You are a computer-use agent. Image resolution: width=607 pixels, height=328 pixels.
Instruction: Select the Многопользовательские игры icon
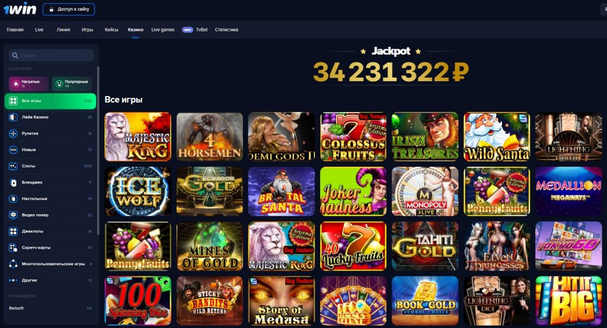click(13, 264)
